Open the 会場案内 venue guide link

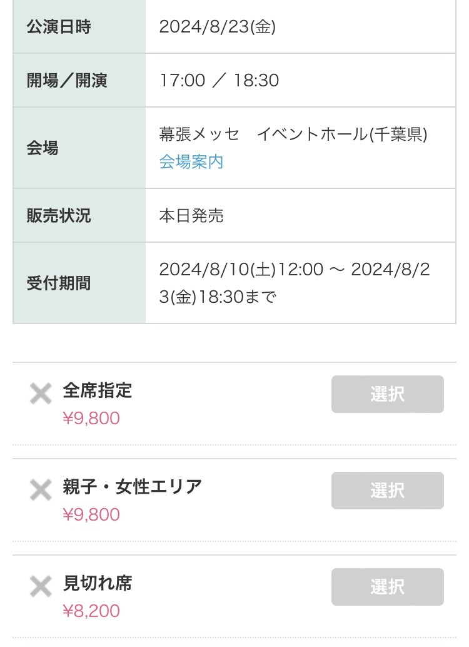coord(191,162)
